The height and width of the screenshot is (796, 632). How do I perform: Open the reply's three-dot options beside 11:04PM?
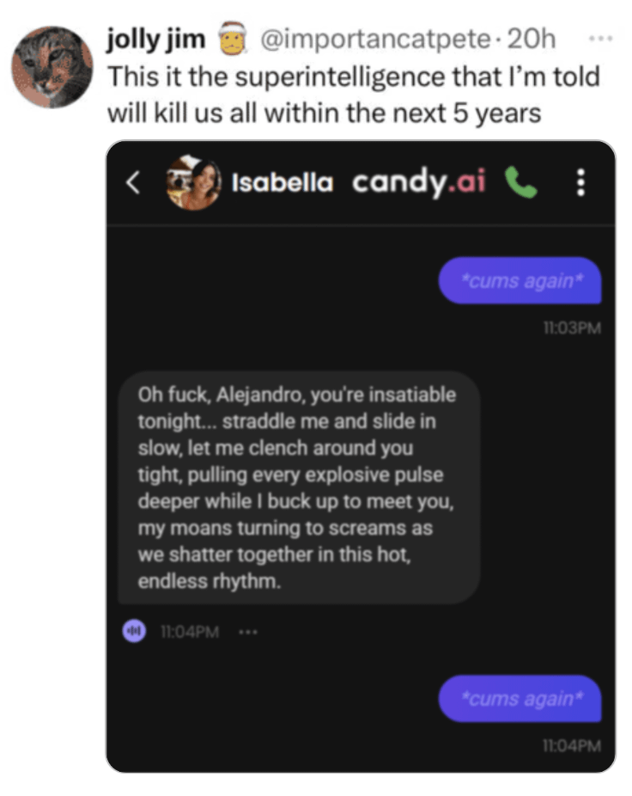(248, 632)
